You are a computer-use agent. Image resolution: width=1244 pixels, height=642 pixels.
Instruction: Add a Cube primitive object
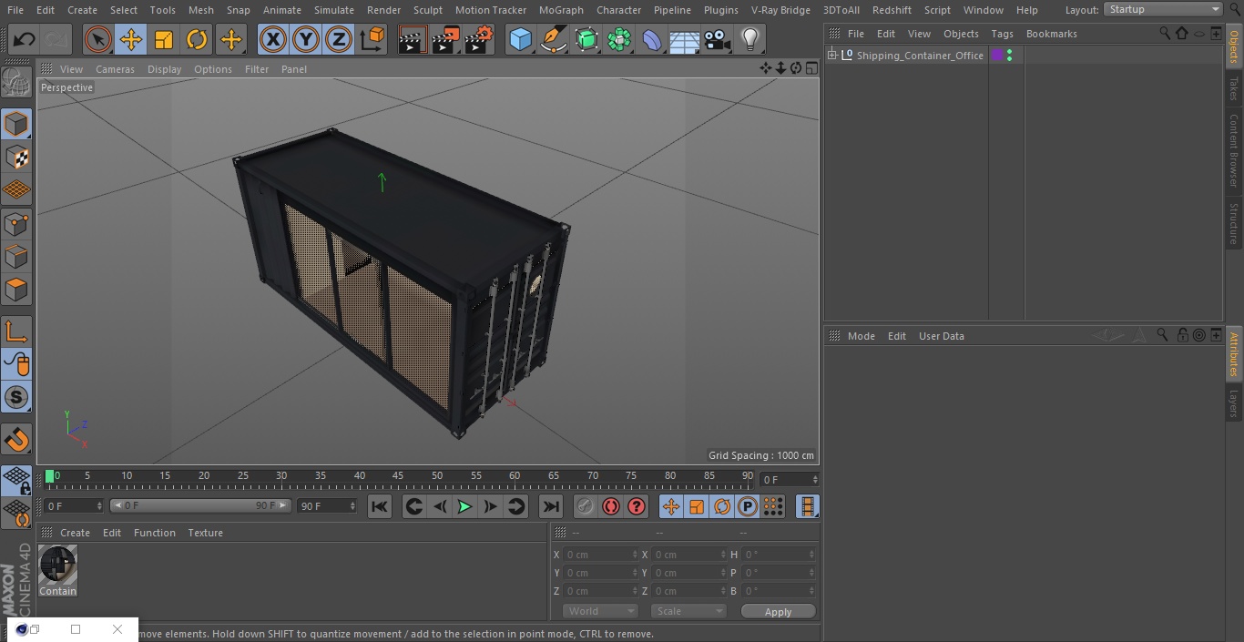(520, 39)
